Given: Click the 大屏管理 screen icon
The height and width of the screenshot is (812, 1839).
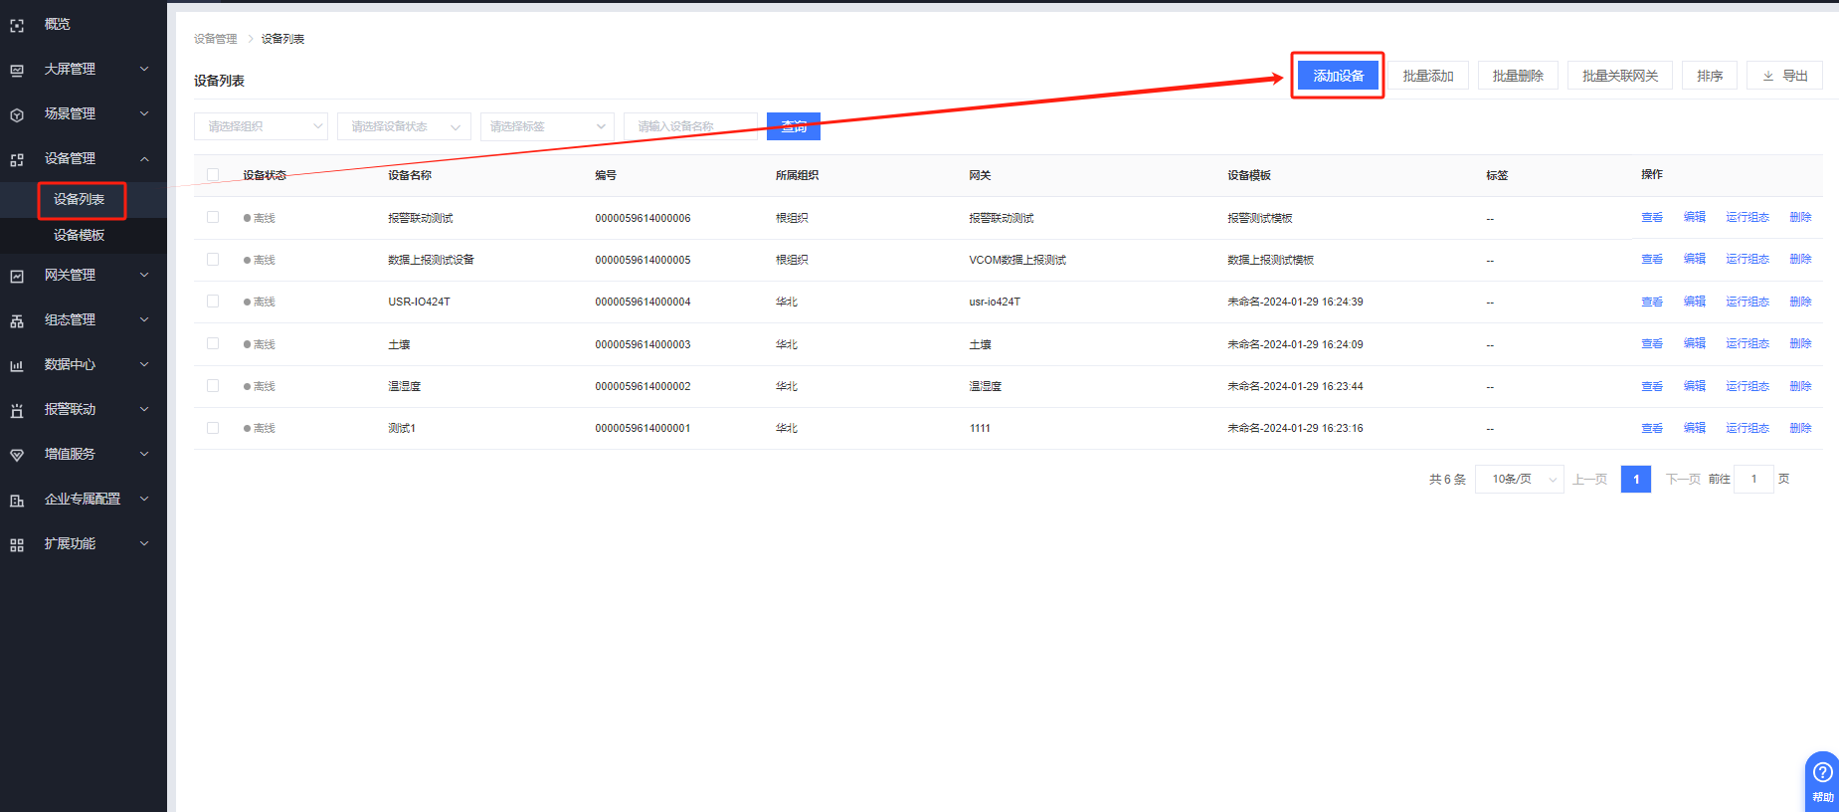Looking at the screenshot, I should [17, 70].
